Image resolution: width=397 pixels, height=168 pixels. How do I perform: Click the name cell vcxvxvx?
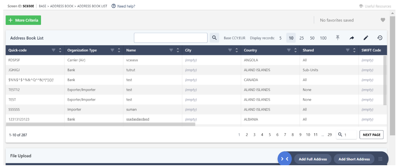tap(152, 60)
